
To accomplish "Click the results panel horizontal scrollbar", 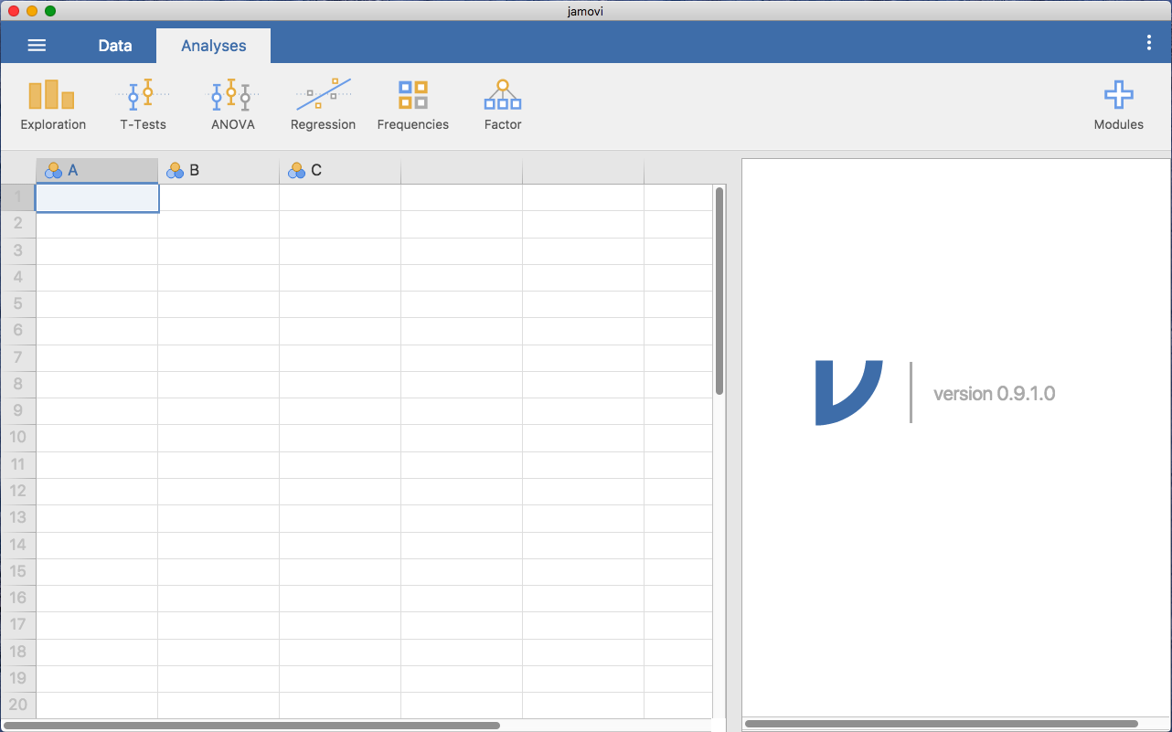I will pyautogui.click(x=941, y=725).
